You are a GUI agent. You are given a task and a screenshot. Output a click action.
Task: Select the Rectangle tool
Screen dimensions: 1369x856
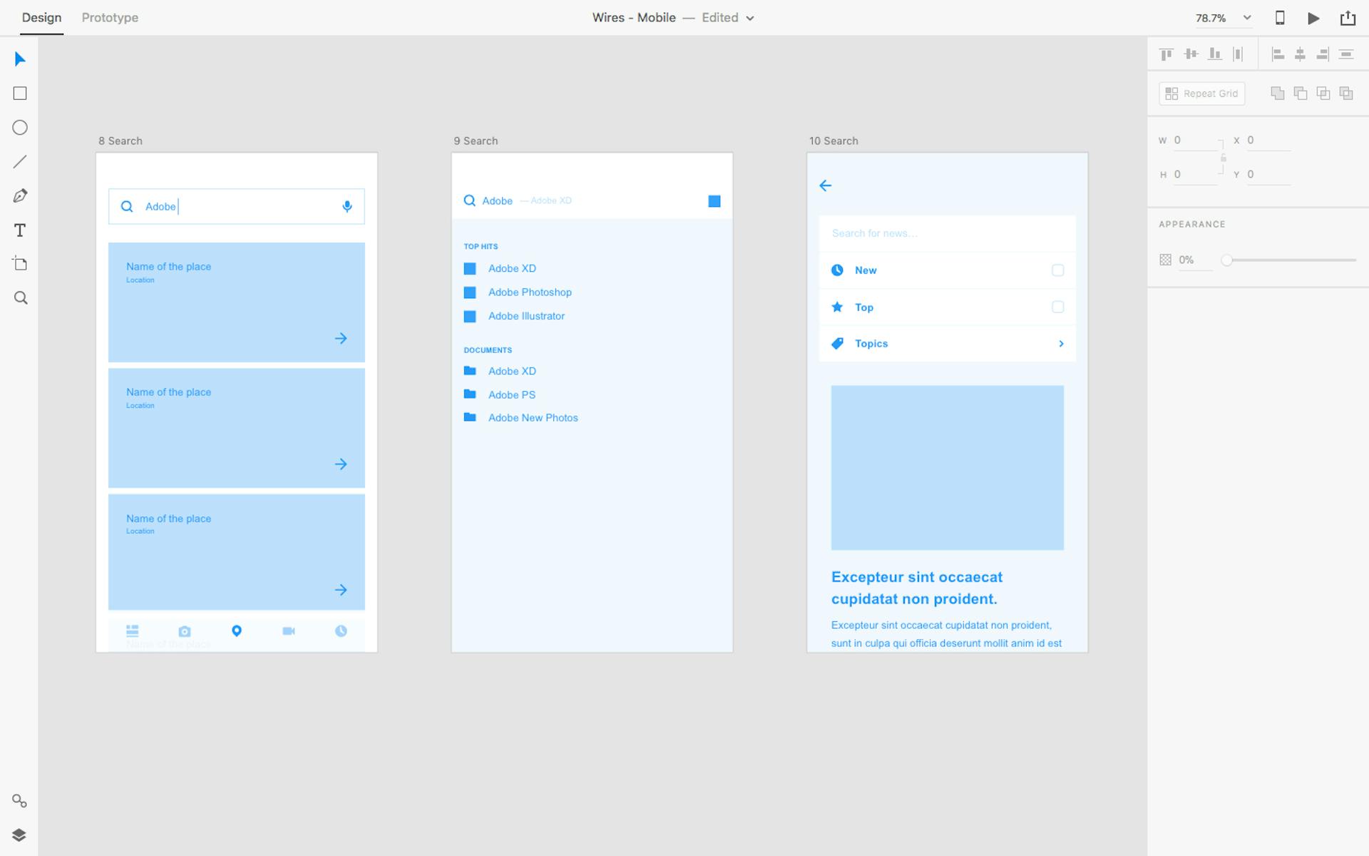coord(20,93)
